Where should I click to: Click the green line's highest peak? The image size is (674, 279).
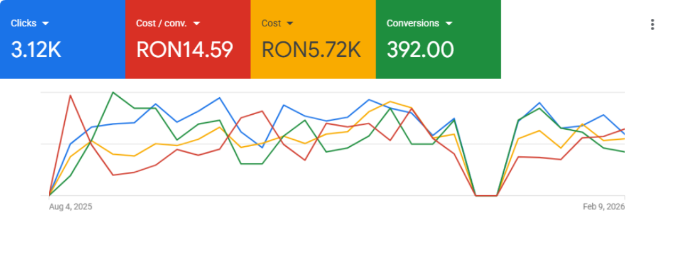pos(112,92)
